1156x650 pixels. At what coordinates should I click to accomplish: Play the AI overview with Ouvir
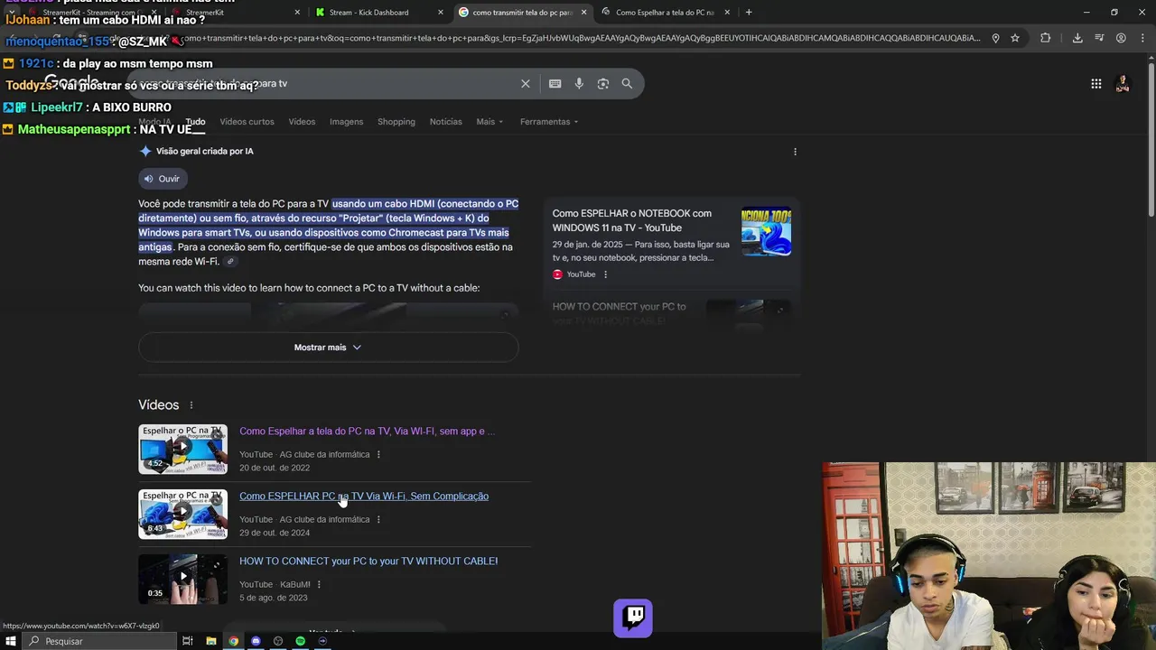(163, 179)
